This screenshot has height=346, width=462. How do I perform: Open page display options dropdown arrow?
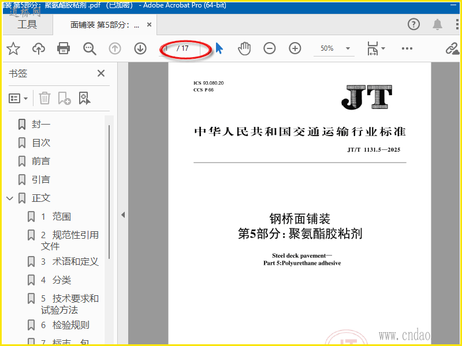pyautogui.click(x=383, y=48)
